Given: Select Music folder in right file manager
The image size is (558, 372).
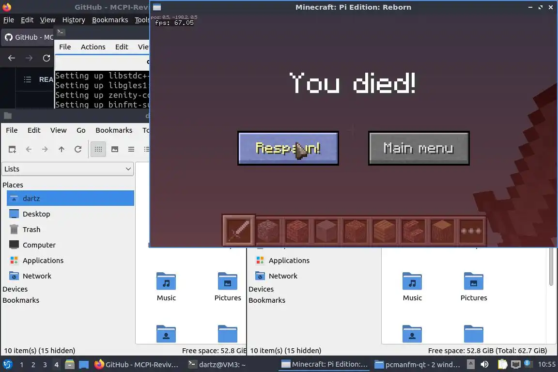Looking at the screenshot, I should pyautogui.click(x=412, y=287).
